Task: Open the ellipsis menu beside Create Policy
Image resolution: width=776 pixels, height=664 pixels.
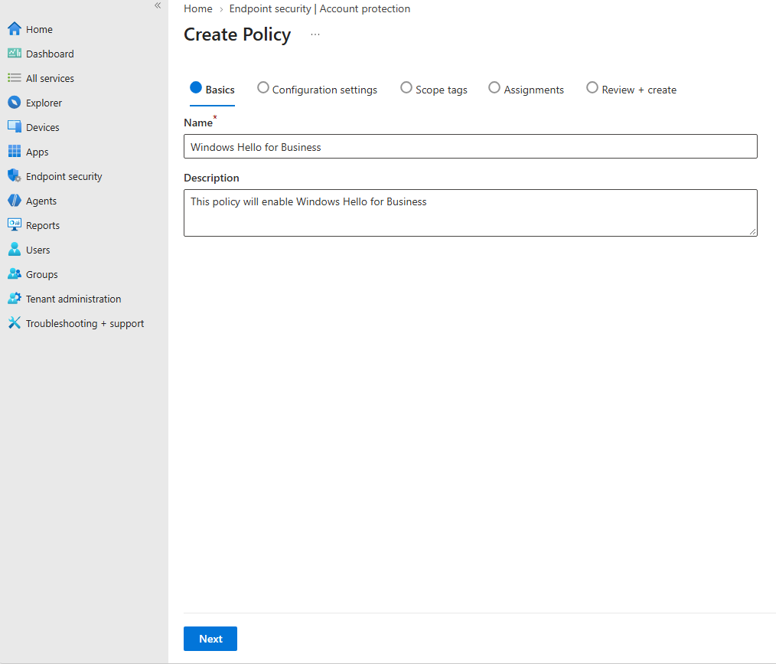Action: click(x=315, y=34)
